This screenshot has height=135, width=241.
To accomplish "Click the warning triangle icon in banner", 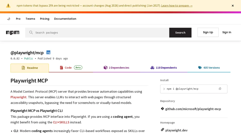I will point(8,6).
